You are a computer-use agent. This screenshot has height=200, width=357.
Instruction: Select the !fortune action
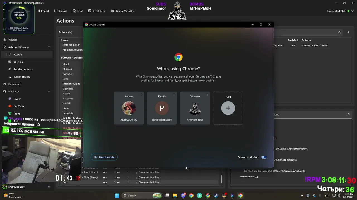point(67,74)
